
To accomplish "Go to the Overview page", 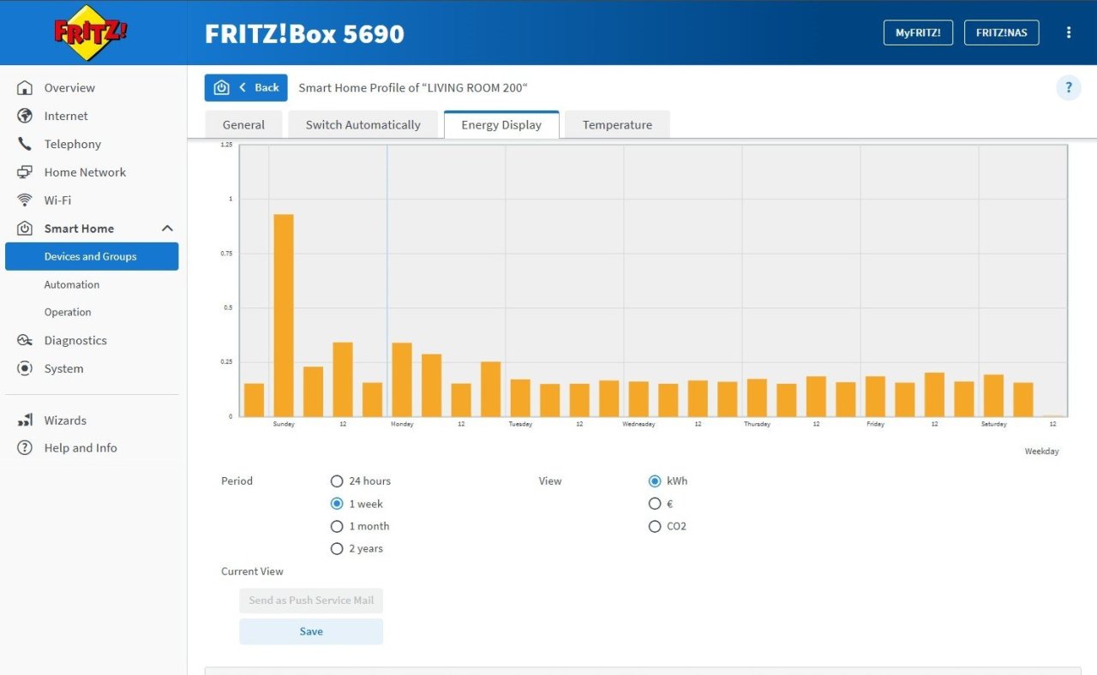I will click(x=69, y=87).
